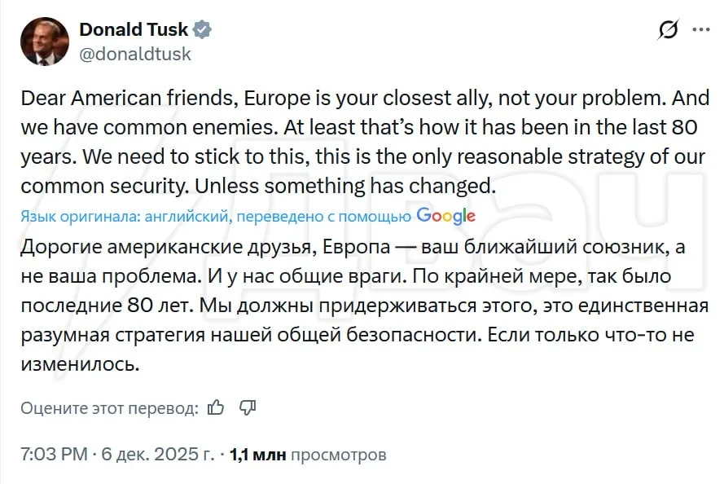Click the 7:03 PM timestamp
Viewport: 724px width, 484px height.
tap(53, 454)
